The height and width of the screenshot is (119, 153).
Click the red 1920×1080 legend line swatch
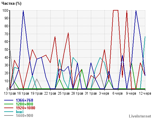point(9,108)
